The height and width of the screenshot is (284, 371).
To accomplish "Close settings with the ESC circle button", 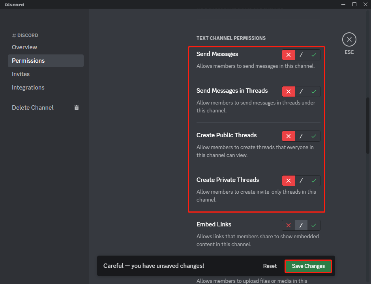I will [x=349, y=39].
